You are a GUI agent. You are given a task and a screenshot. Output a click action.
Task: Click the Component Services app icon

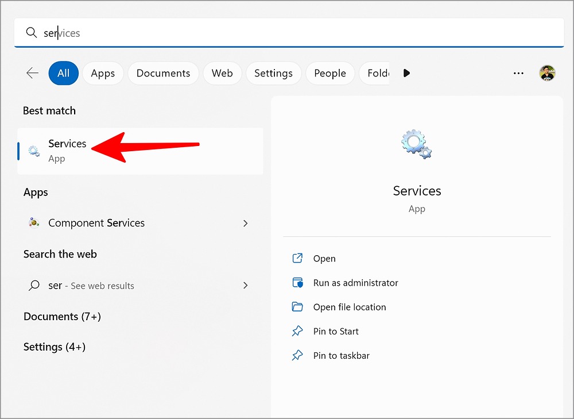(34, 223)
